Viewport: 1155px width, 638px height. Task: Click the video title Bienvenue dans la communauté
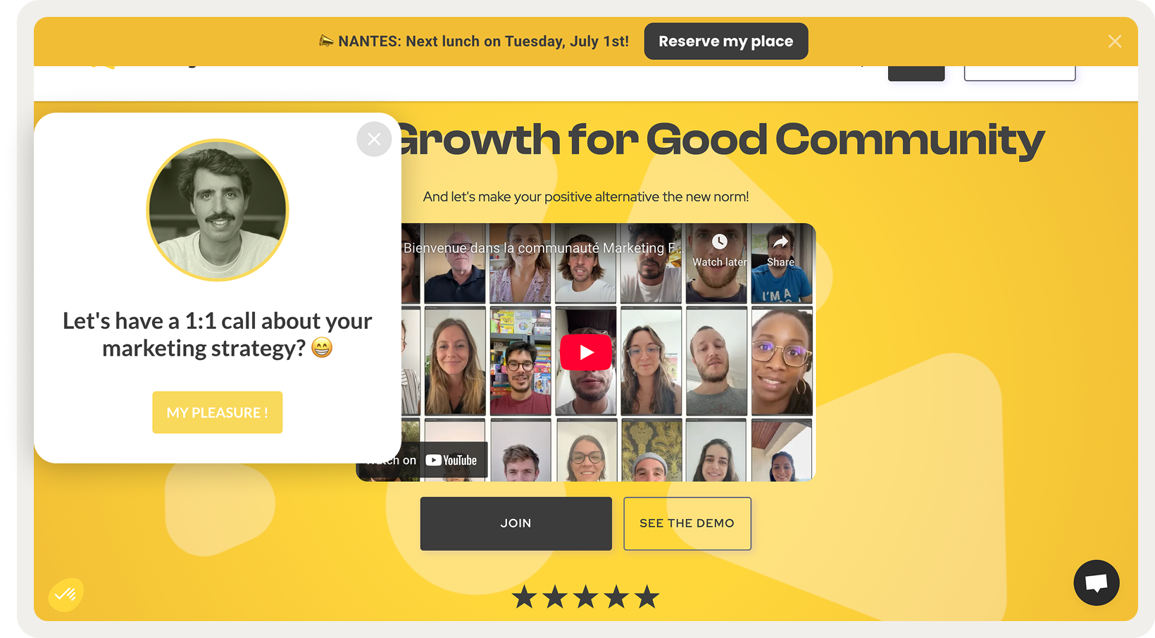click(x=542, y=248)
